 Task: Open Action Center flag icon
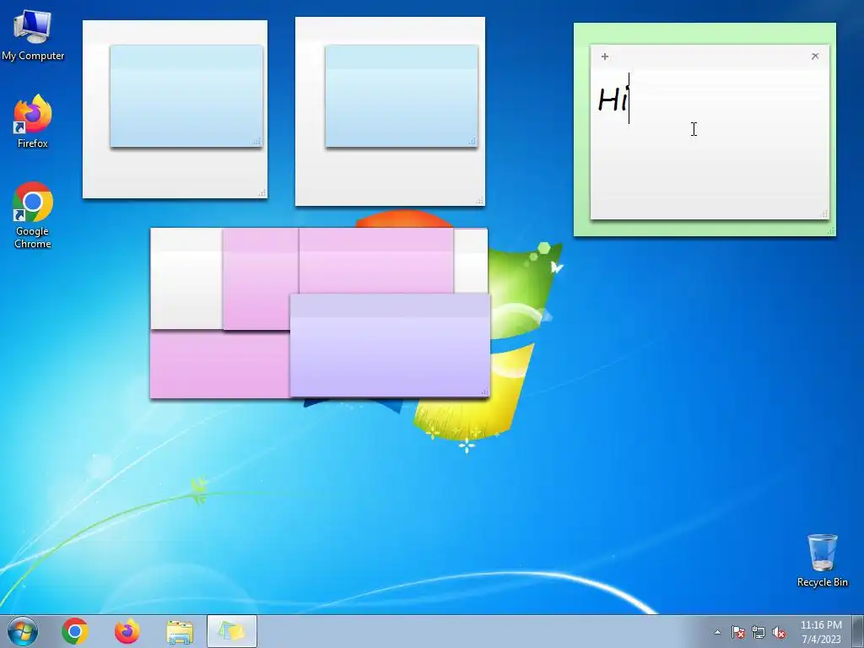coord(737,632)
